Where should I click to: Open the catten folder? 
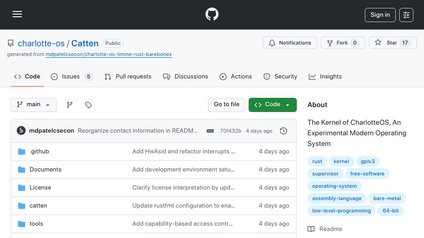click(38, 206)
